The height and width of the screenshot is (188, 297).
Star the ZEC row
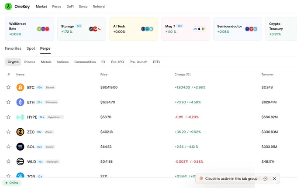[8, 132]
